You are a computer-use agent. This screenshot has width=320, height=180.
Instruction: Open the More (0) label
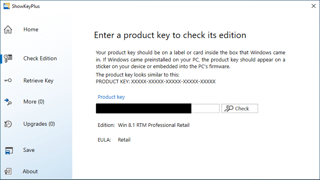(x=34, y=102)
